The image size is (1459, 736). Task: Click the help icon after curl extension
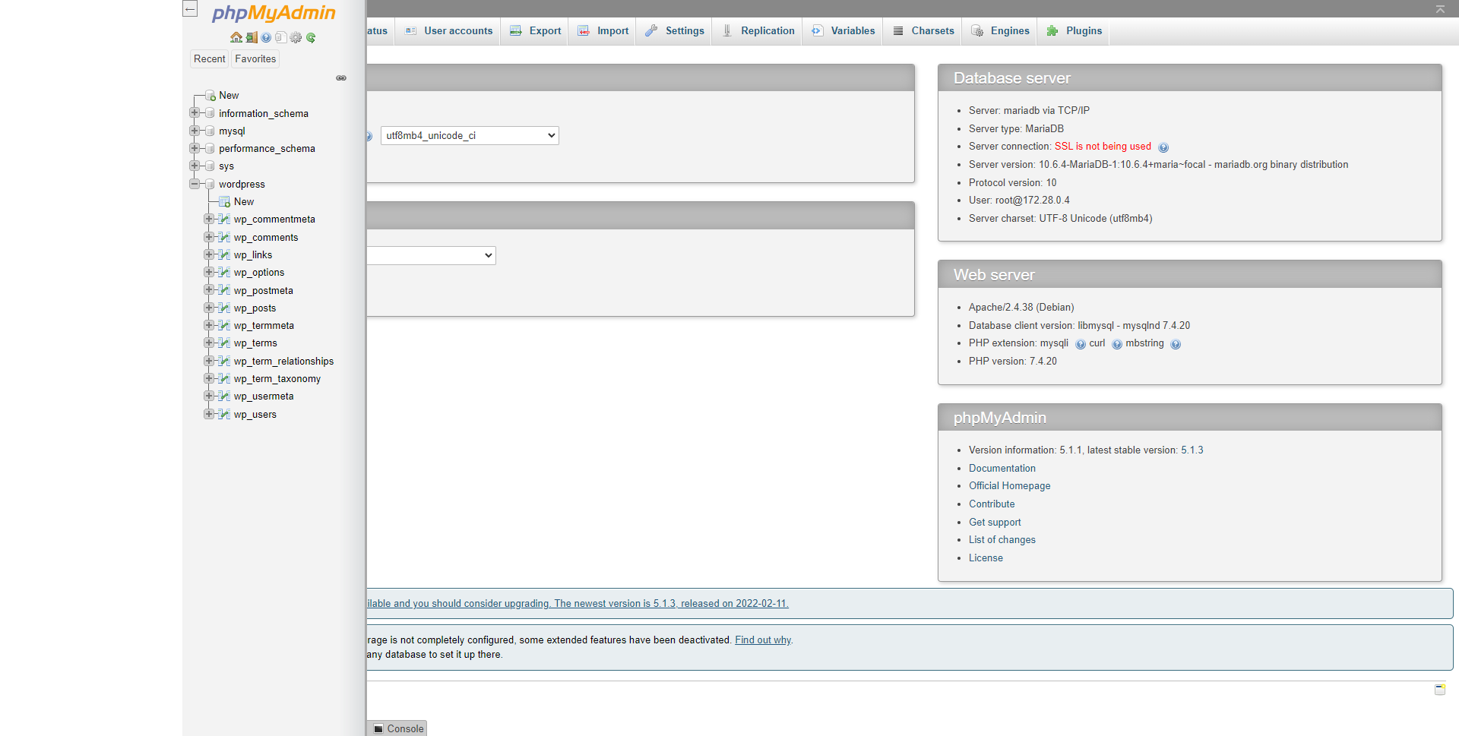[x=1117, y=344]
